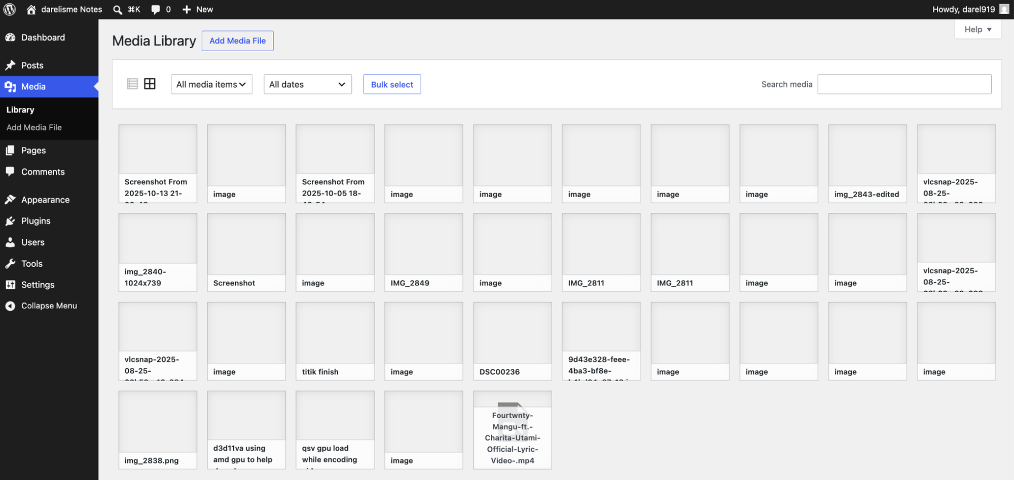Click the Dashboard gauge icon

coord(10,37)
